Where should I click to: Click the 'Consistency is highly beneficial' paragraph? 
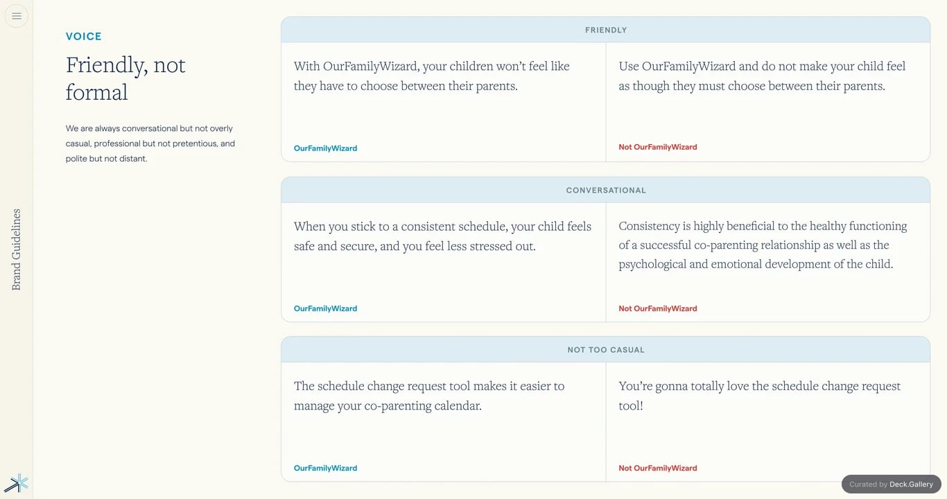click(x=763, y=245)
